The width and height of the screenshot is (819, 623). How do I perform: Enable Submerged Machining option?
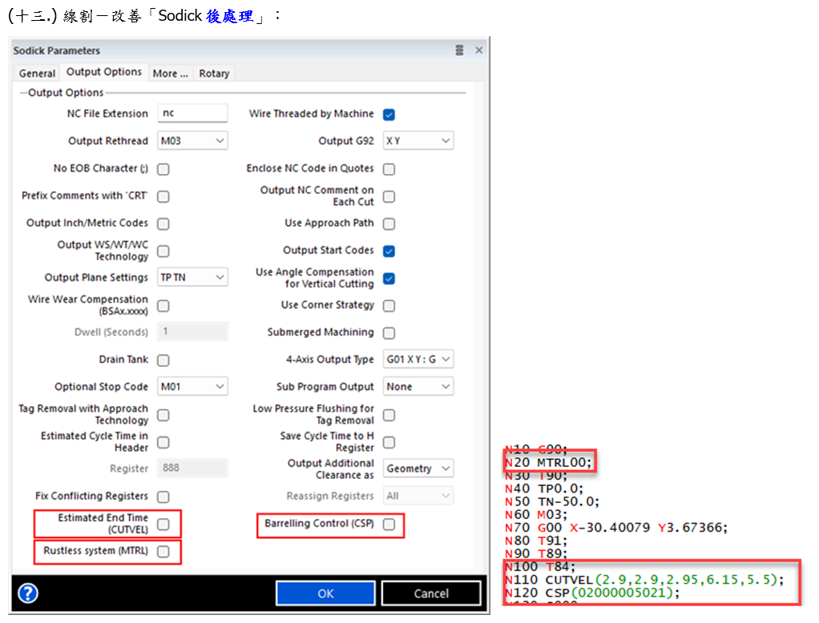coord(389,332)
